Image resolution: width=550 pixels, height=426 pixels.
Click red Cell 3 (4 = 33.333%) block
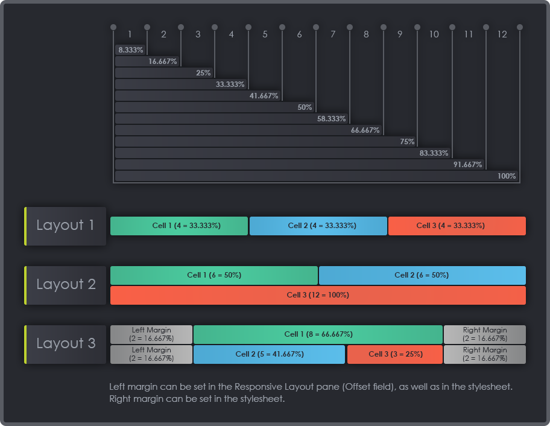457,226
